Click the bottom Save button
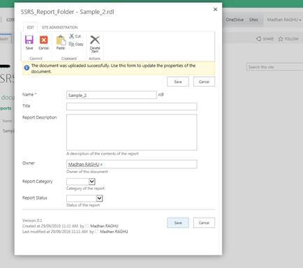The image size is (303, 268). [x=178, y=223]
